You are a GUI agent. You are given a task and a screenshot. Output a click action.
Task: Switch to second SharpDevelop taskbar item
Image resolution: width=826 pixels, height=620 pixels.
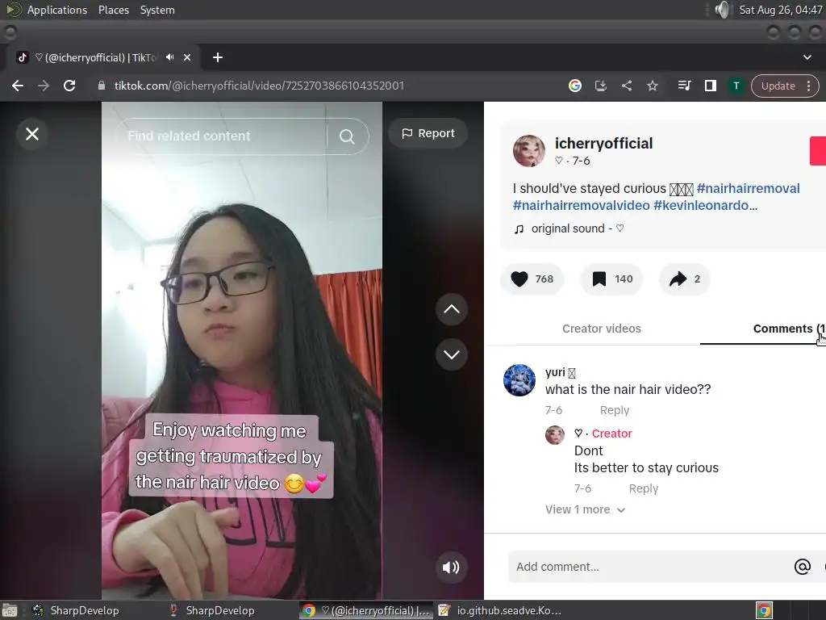(x=212, y=610)
